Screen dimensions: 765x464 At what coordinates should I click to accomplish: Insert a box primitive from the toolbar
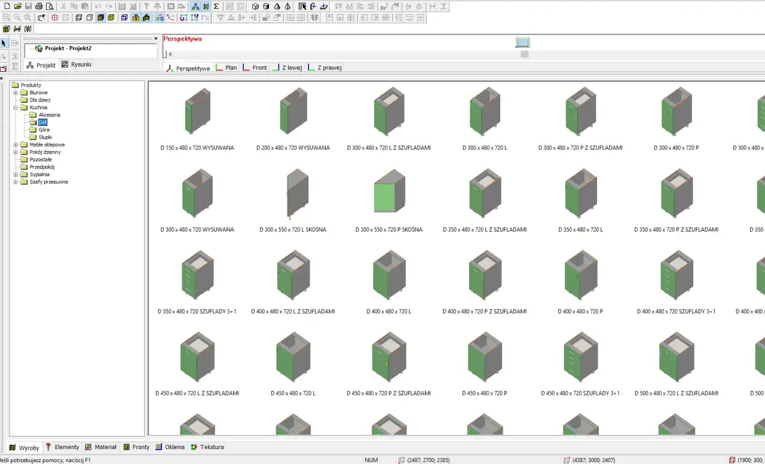coord(255,6)
